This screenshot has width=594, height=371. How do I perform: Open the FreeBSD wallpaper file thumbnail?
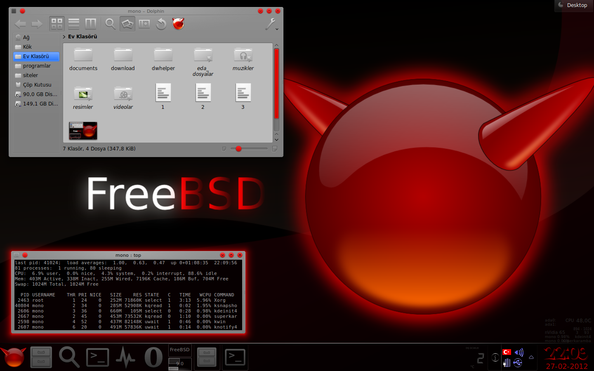coord(82,131)
